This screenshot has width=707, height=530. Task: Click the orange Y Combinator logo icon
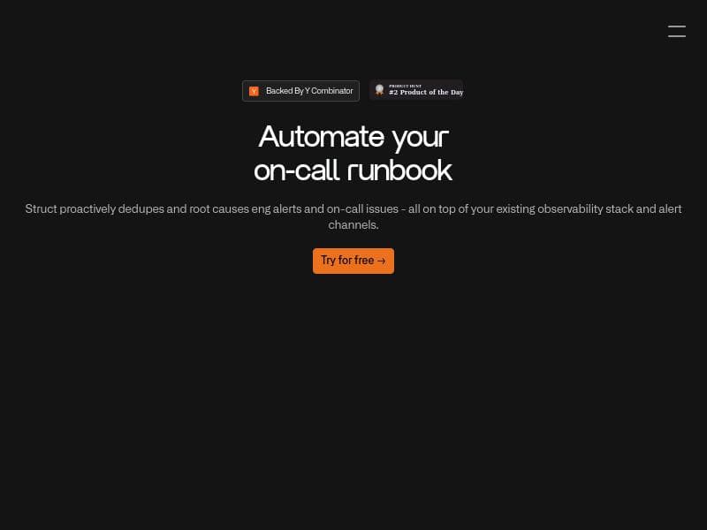[x=254, y=91]
